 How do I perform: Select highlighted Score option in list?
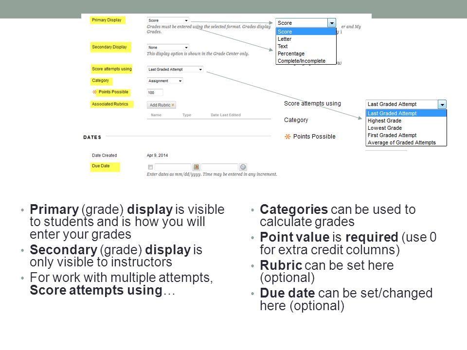tap(306, 32)
